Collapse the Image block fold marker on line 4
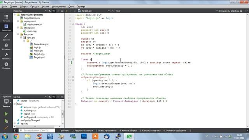Viewport: 249px width, 140px height. (73, 24)
